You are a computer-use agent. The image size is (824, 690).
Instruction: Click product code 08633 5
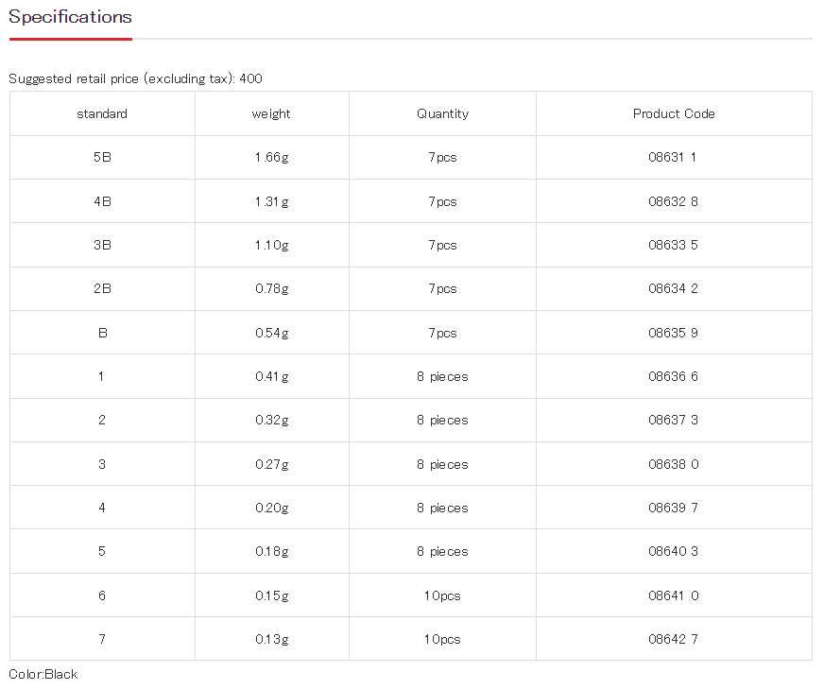click(673, 245)
